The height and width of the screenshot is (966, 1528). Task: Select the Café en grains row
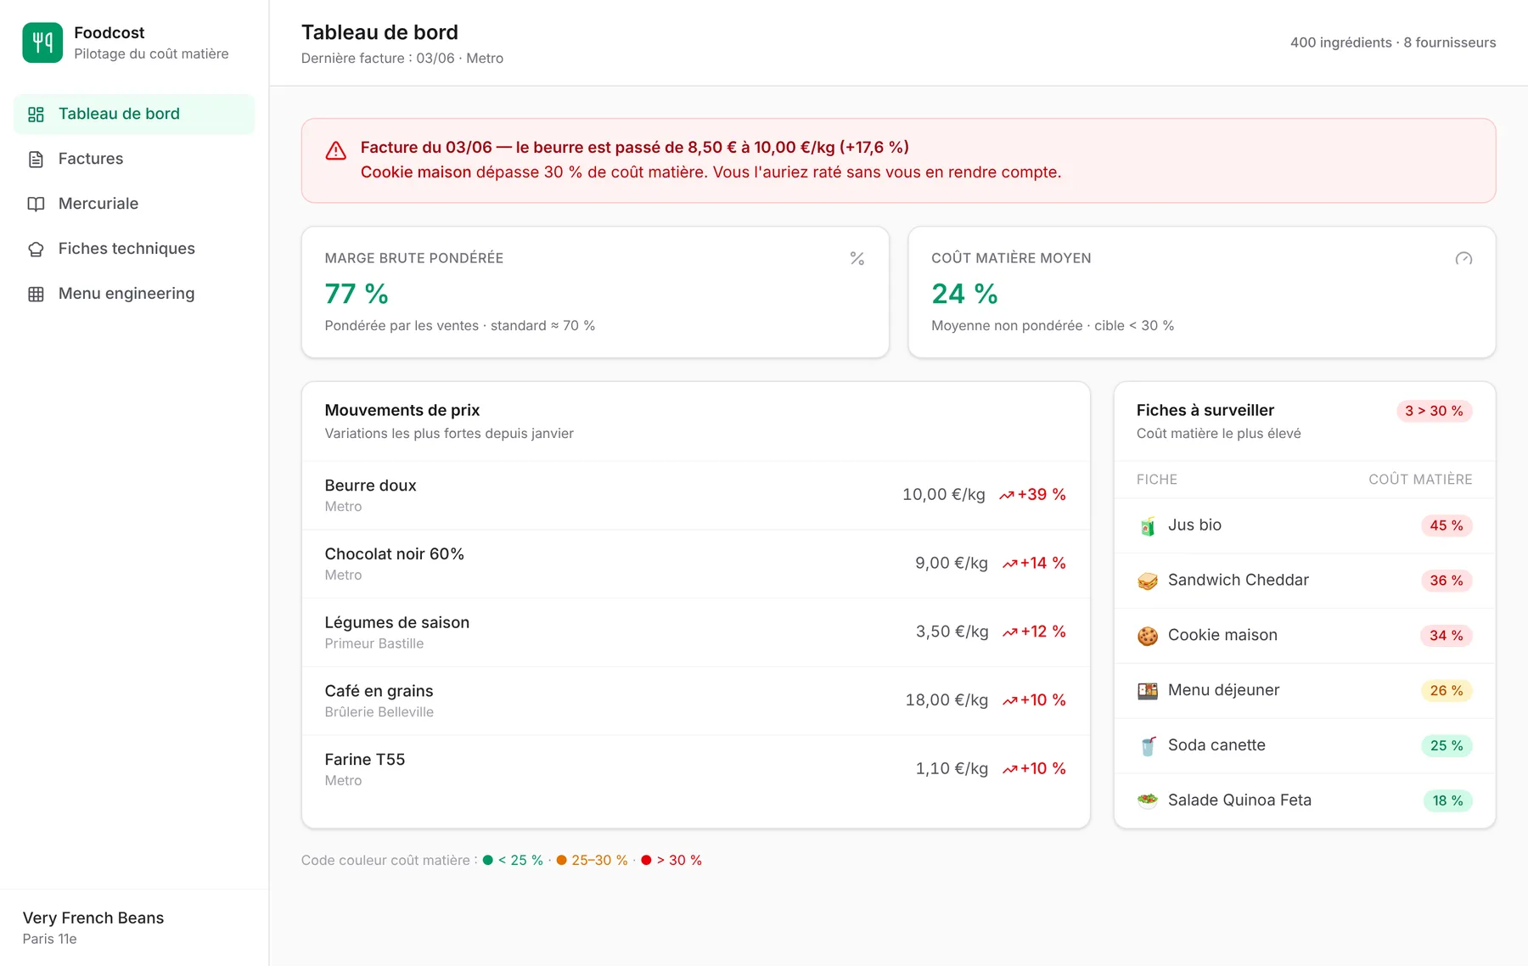(x=695, y=701)
